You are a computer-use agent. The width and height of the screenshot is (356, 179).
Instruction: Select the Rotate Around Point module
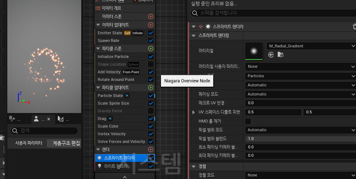[116, 79]
